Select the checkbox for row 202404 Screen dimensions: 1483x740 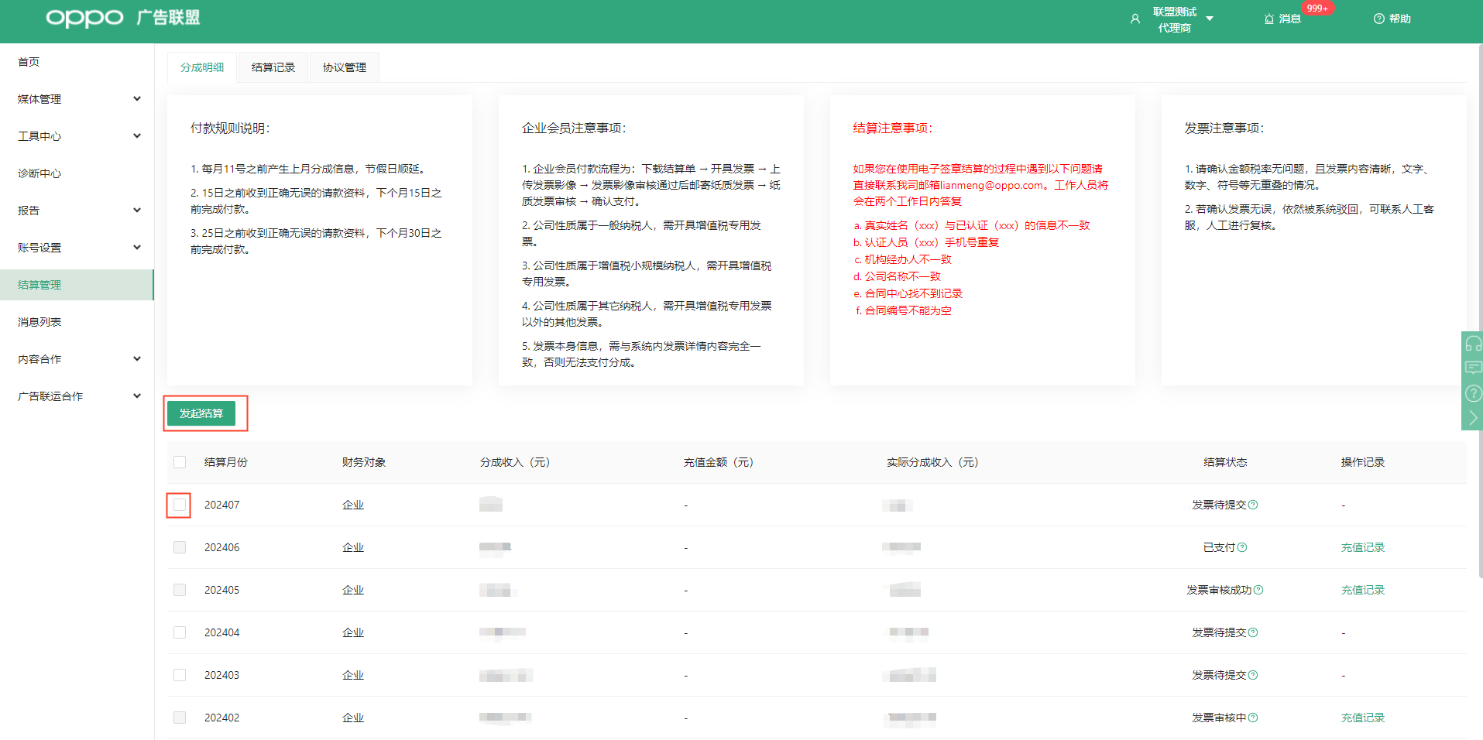[x=180, y=632]
